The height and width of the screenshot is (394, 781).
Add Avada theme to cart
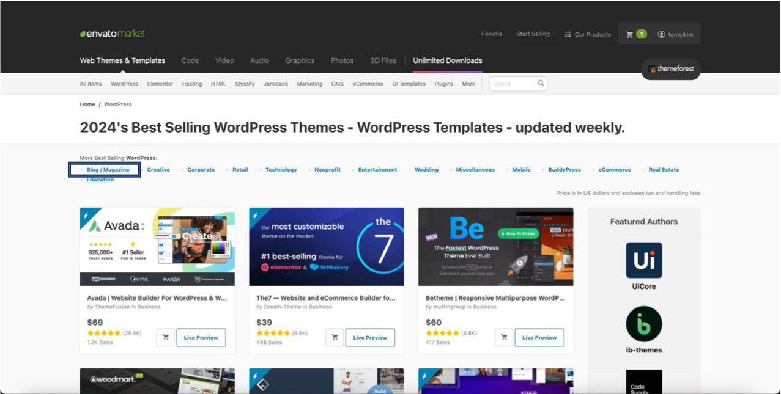point(165,338)
